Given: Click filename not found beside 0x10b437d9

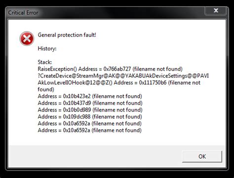Looking at the screenshot, I should click(117, 103).
